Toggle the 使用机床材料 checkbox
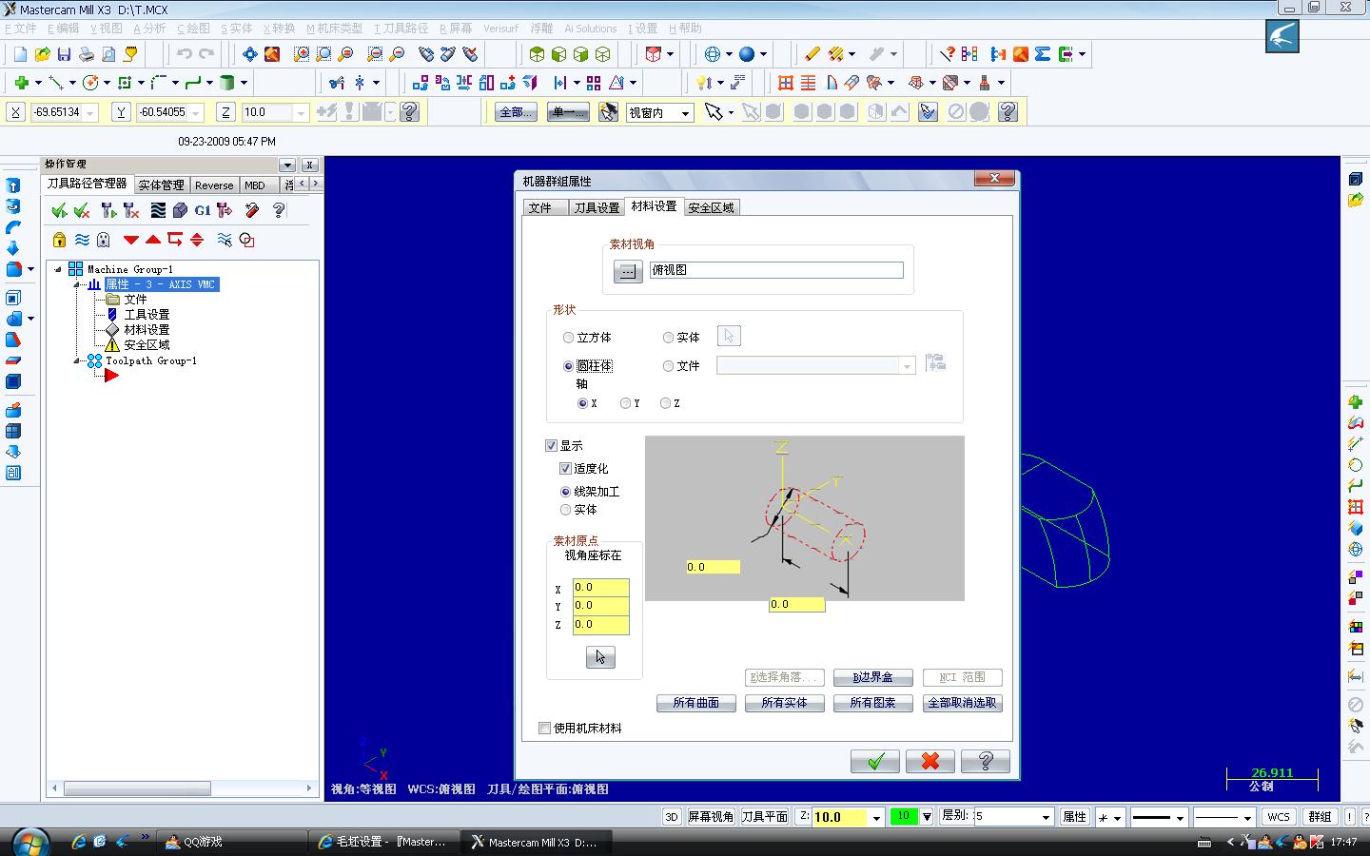1370x856 pixels. [545, 729]
